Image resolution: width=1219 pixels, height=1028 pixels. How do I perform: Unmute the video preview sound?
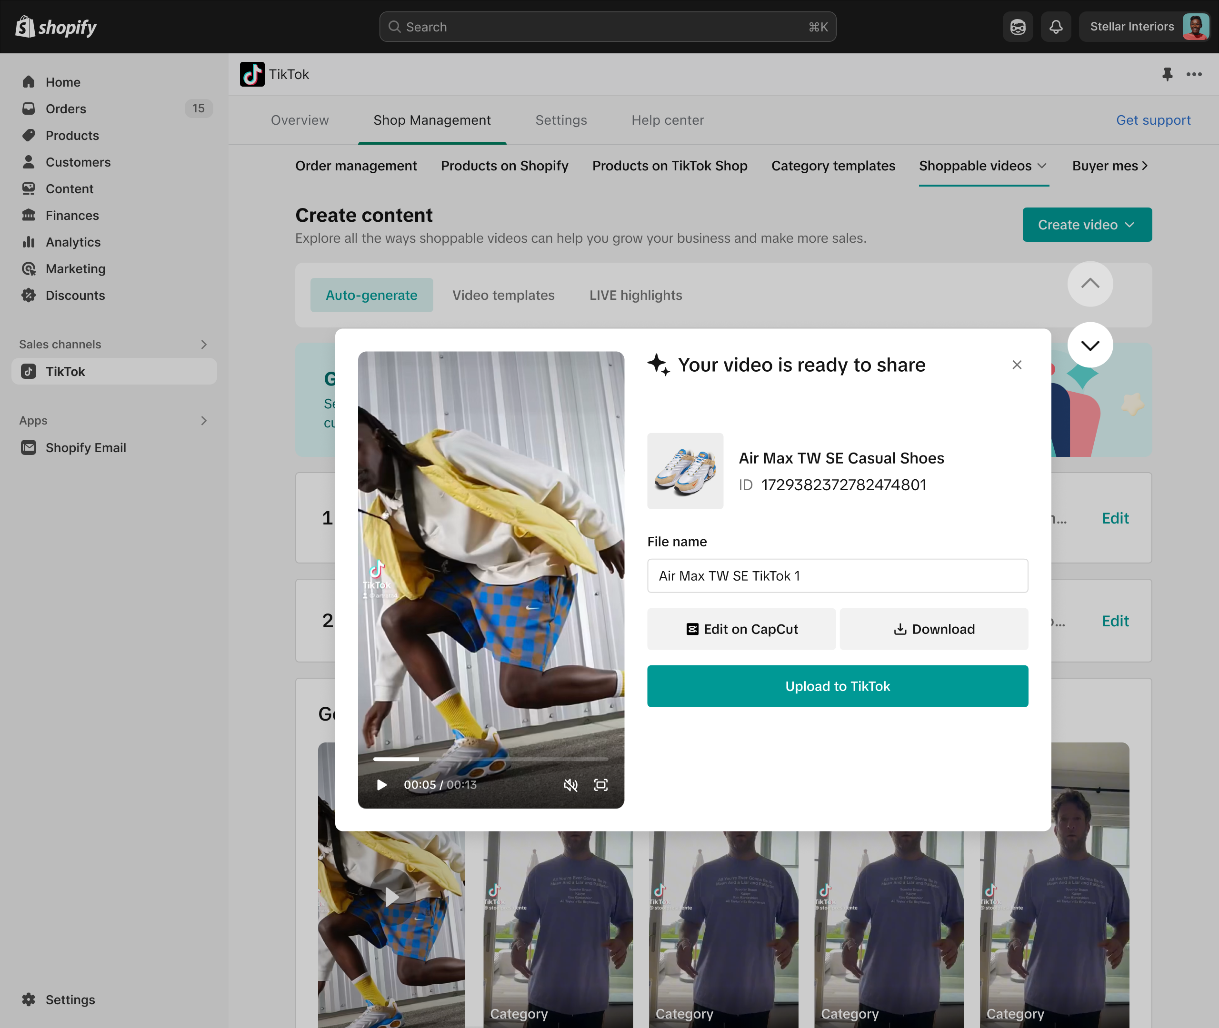(570, 785)
